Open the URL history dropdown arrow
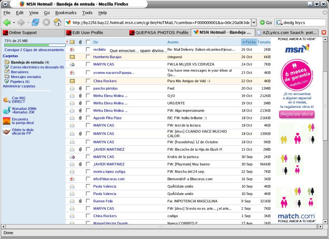This screenshot has width=329, height=239. [x=254, y=22]
